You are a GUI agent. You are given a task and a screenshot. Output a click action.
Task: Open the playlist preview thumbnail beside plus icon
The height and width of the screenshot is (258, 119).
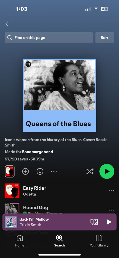click(x=10, y=172)
